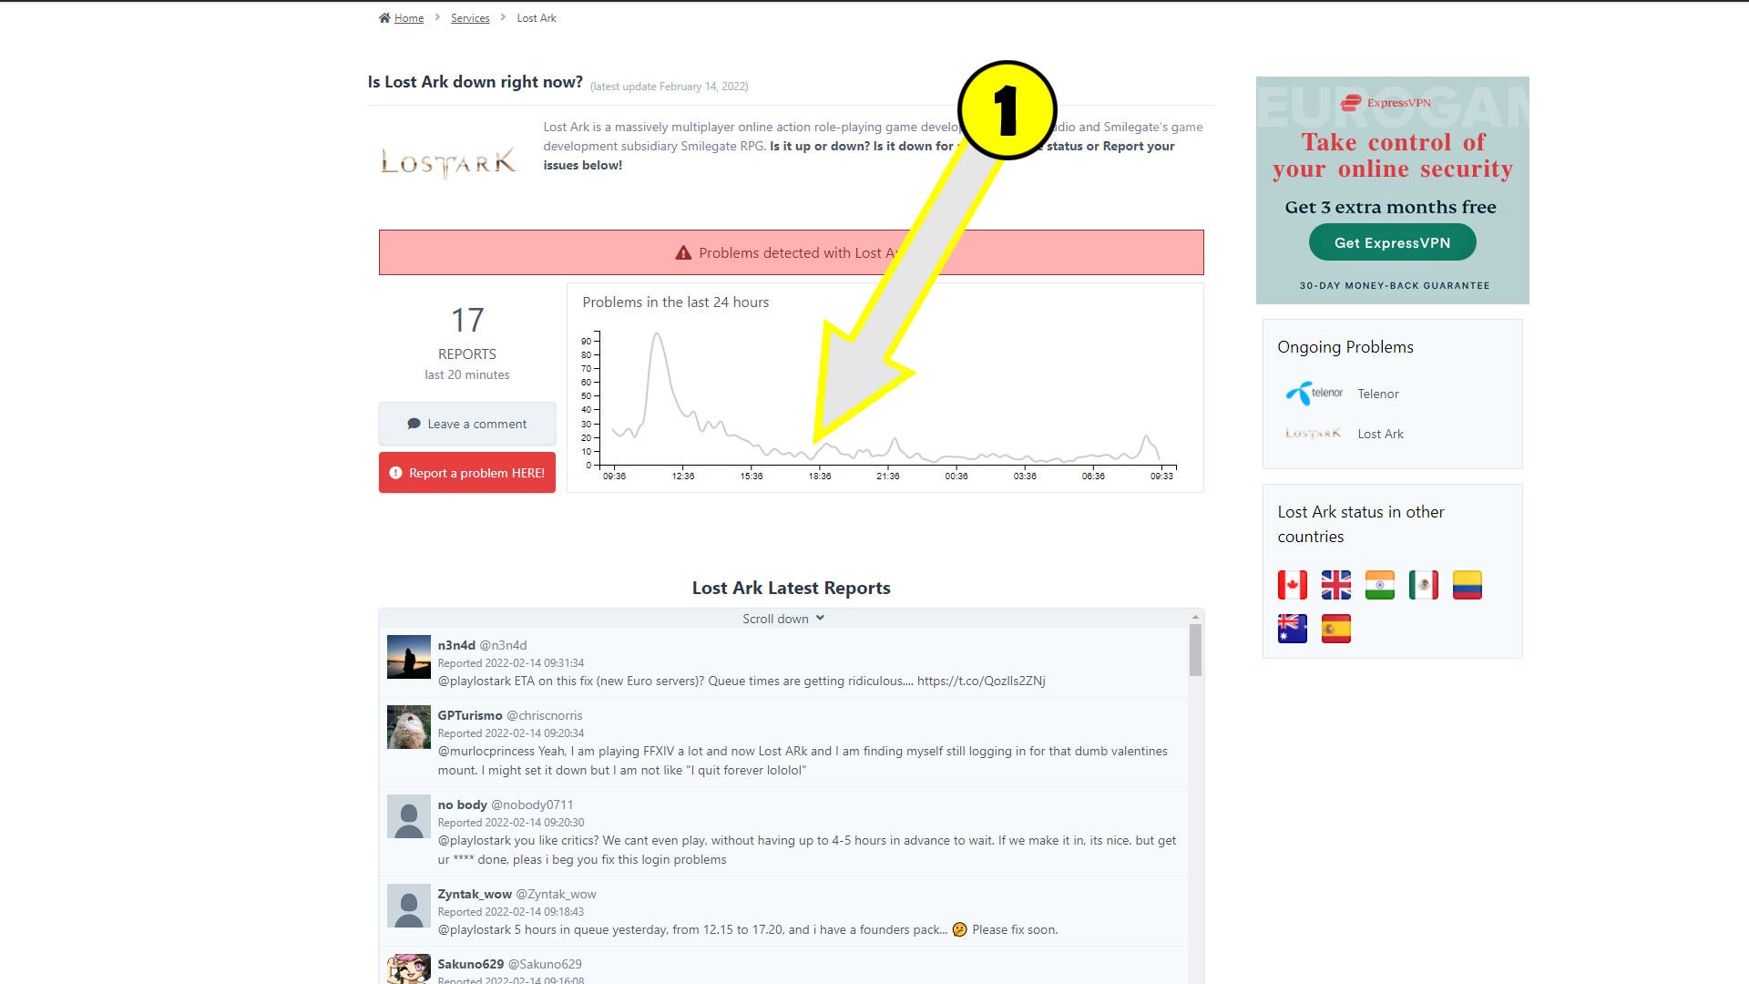Open GPTurismo's profile avatar
The image size is (1749, 984).
408,727
